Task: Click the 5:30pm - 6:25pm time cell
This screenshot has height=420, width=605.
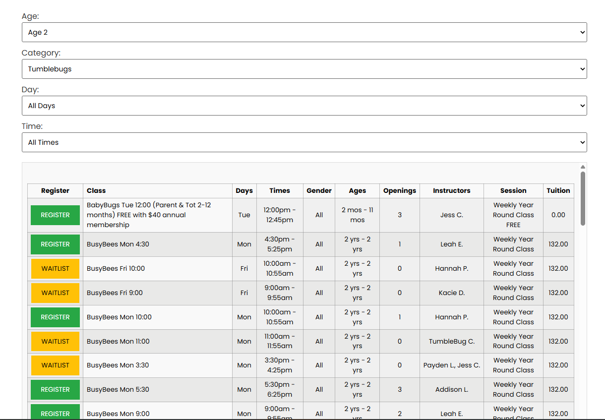Action: [280, 389]
